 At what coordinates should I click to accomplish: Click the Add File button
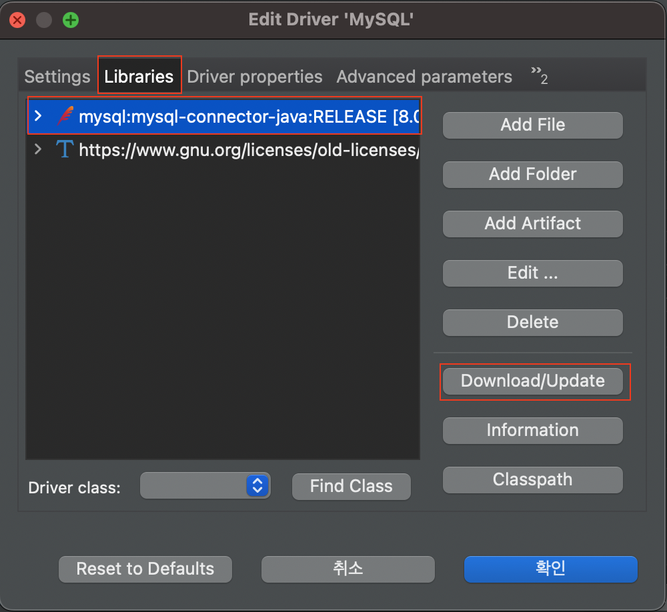[532, 125]
